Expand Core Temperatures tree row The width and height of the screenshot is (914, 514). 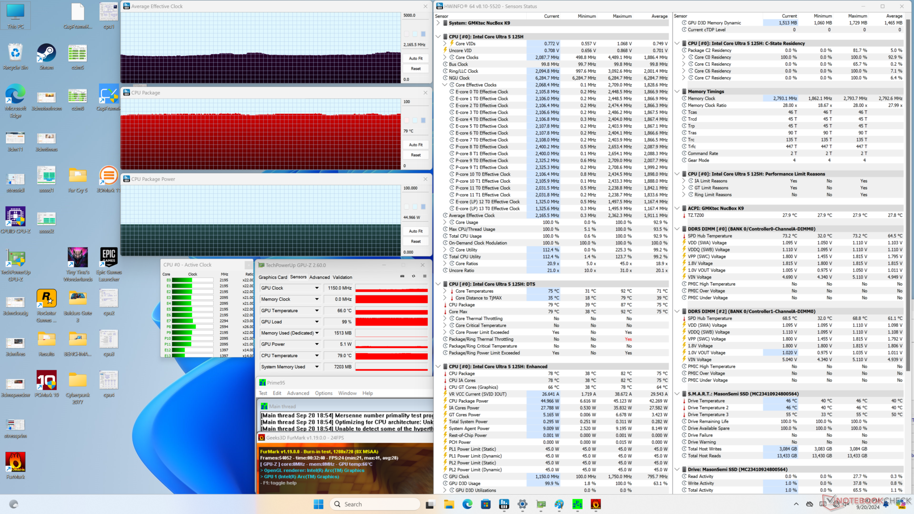tap(445, 291)
